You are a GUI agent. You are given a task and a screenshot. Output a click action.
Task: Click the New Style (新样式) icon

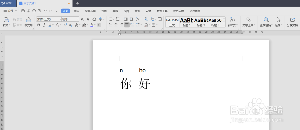coord(232,20)
